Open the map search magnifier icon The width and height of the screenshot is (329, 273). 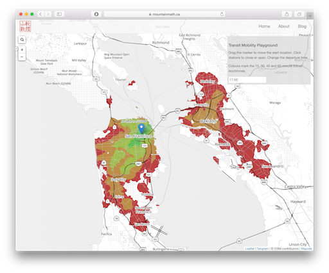(22, 40)
